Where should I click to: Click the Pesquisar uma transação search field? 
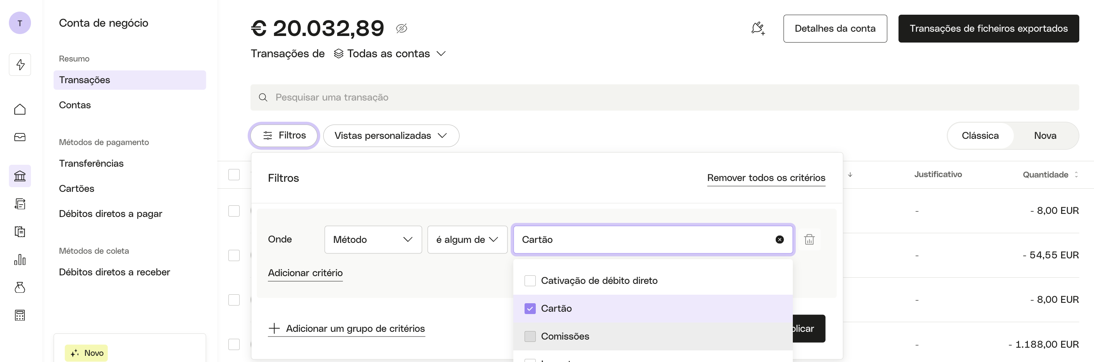(664, 97)
